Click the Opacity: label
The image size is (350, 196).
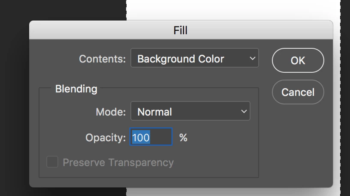(106, 138)
